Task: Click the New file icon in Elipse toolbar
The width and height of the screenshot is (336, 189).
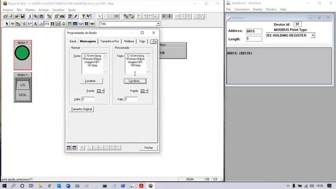Action: pos(11,16)
